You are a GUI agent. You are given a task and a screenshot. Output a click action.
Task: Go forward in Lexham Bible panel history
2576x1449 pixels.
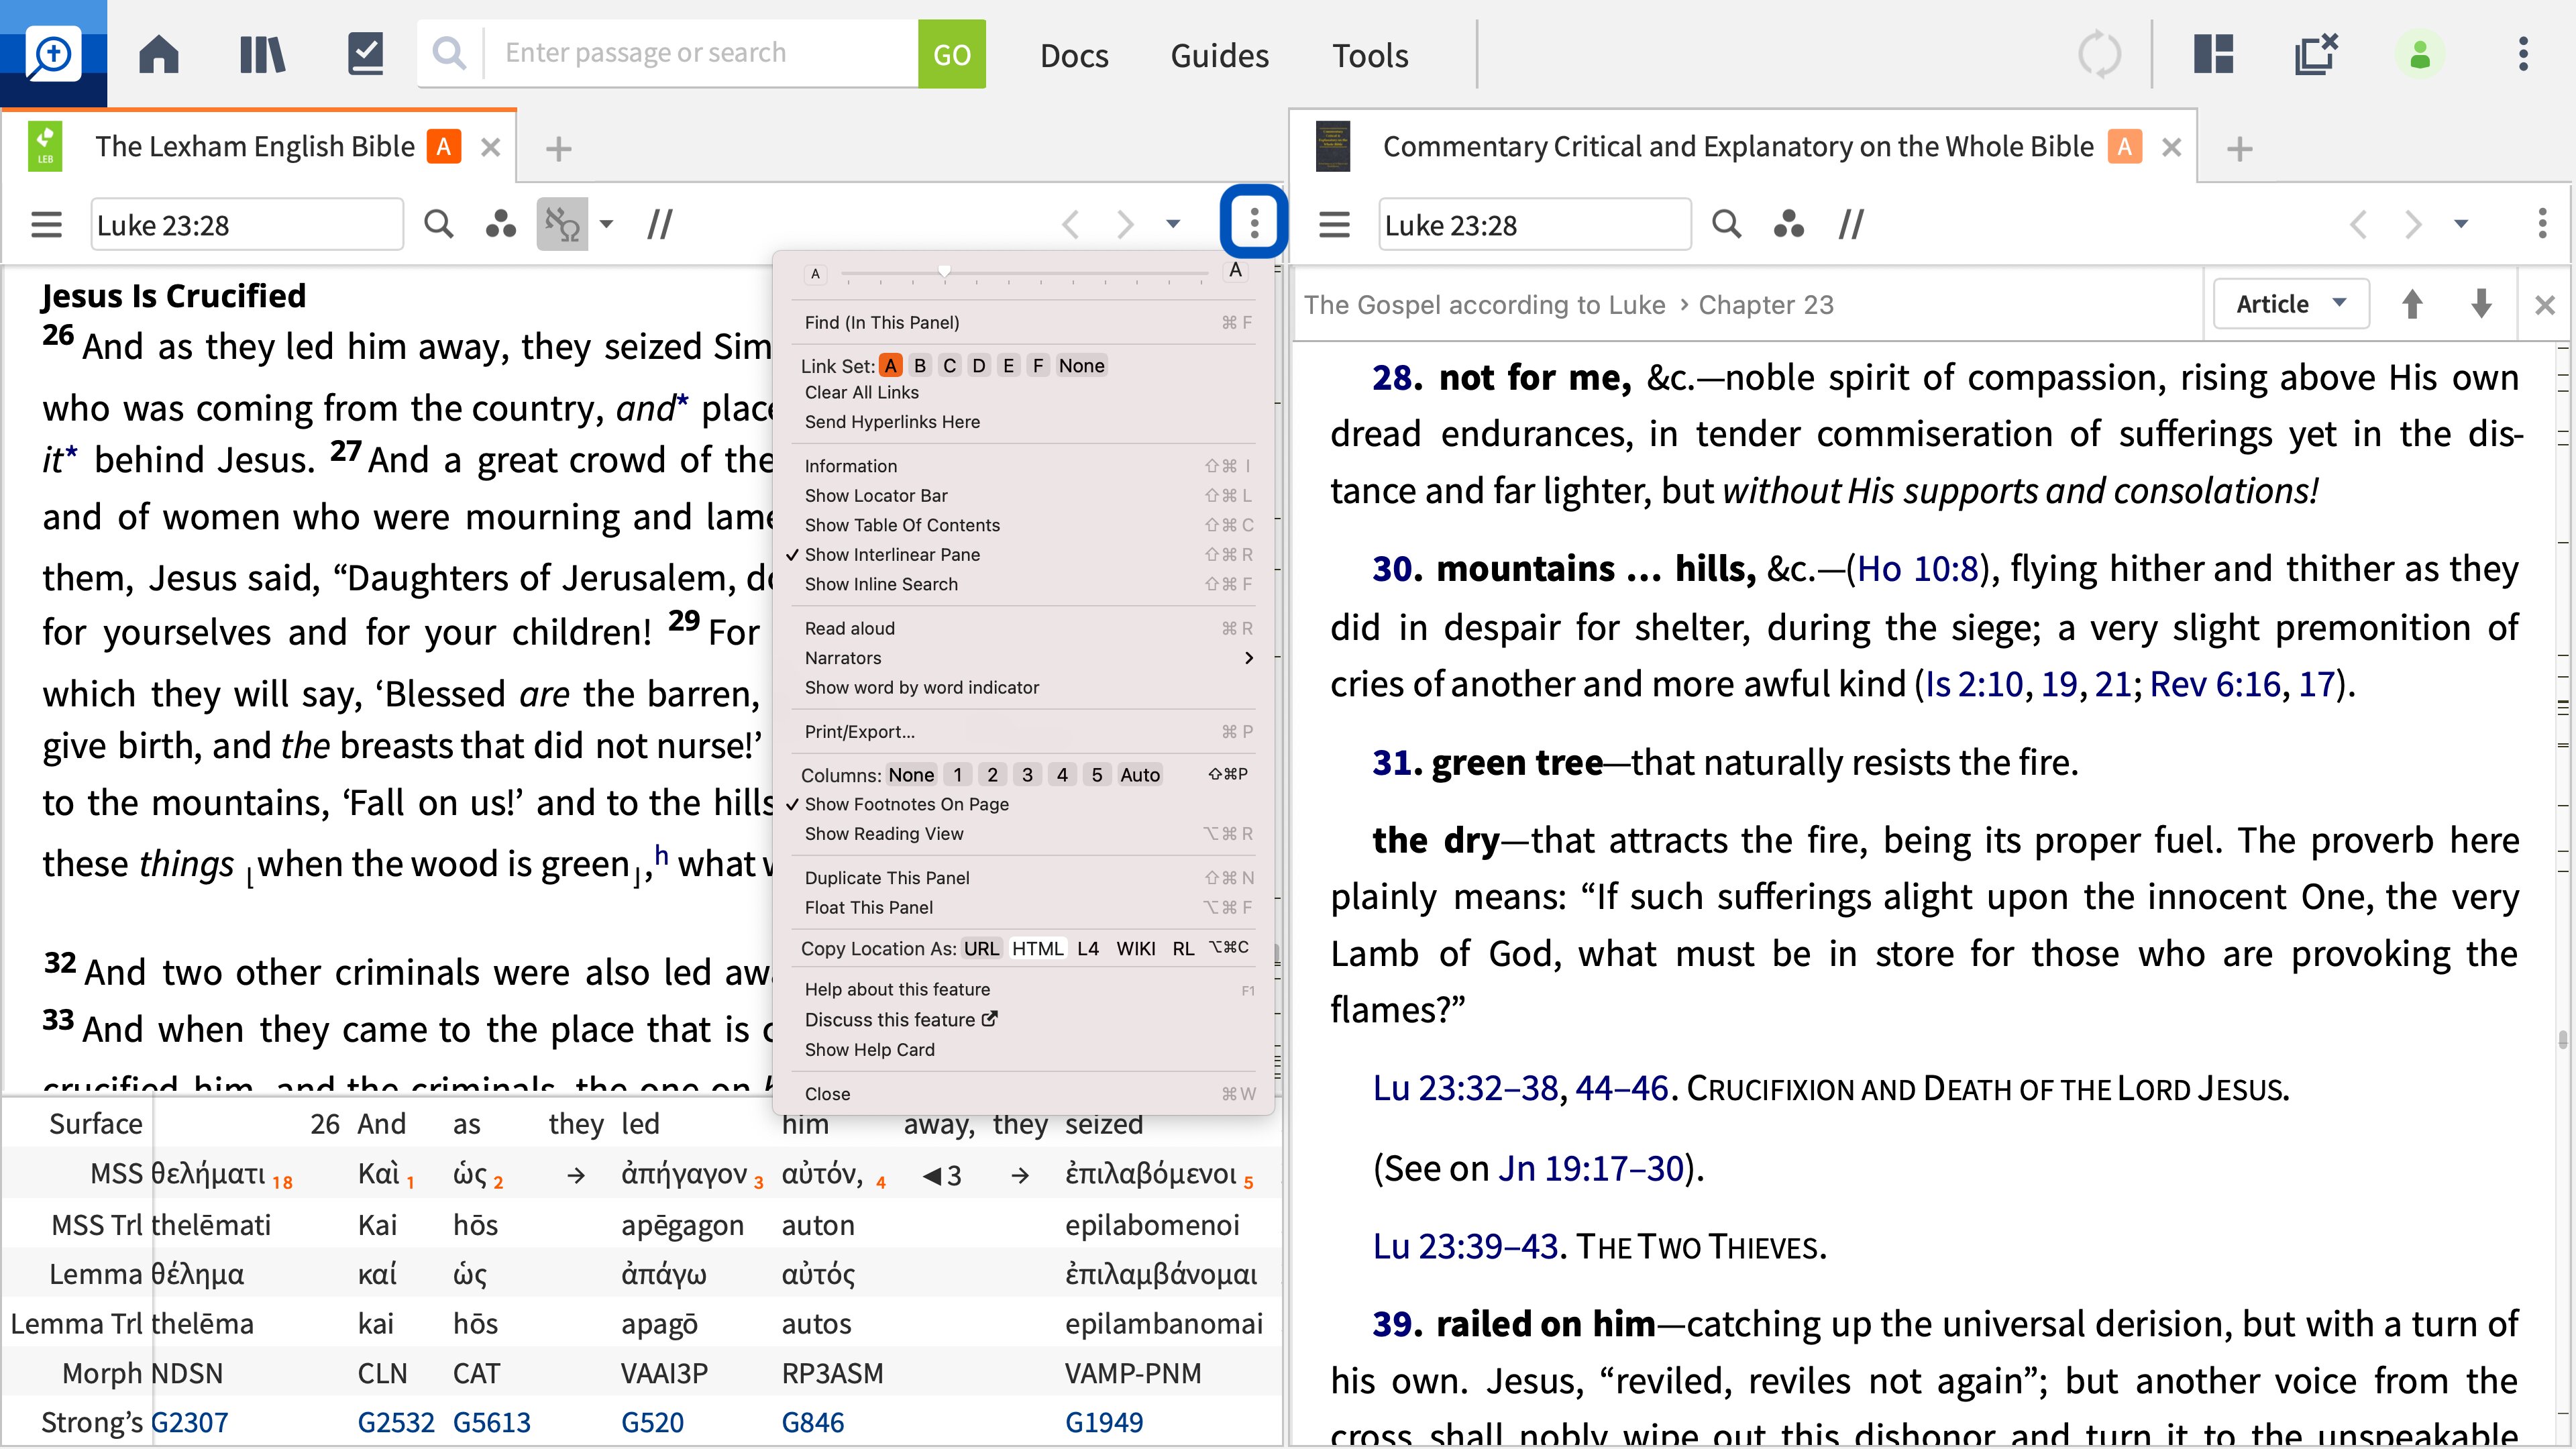point(1125,224)
